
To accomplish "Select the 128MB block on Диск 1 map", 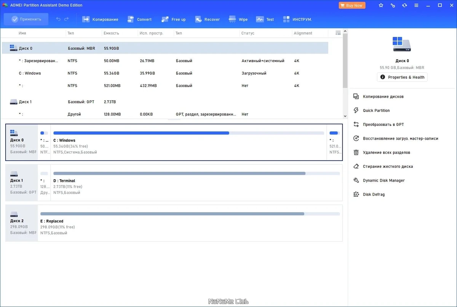I will click(44, 183).
